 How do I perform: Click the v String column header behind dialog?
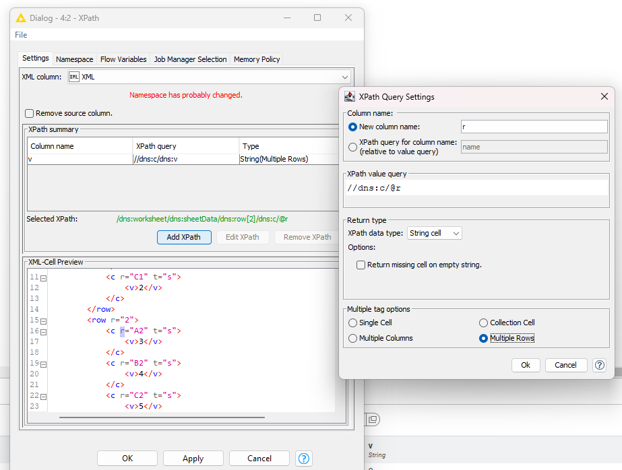377,450
